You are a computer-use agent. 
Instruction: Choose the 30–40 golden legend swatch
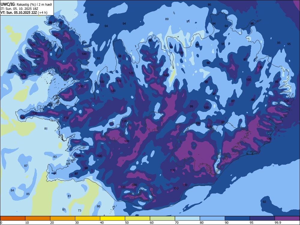coord(88,218)
